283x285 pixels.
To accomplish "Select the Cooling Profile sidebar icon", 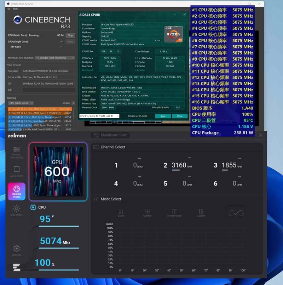I will pyautogui.click(x=17, y=192).
